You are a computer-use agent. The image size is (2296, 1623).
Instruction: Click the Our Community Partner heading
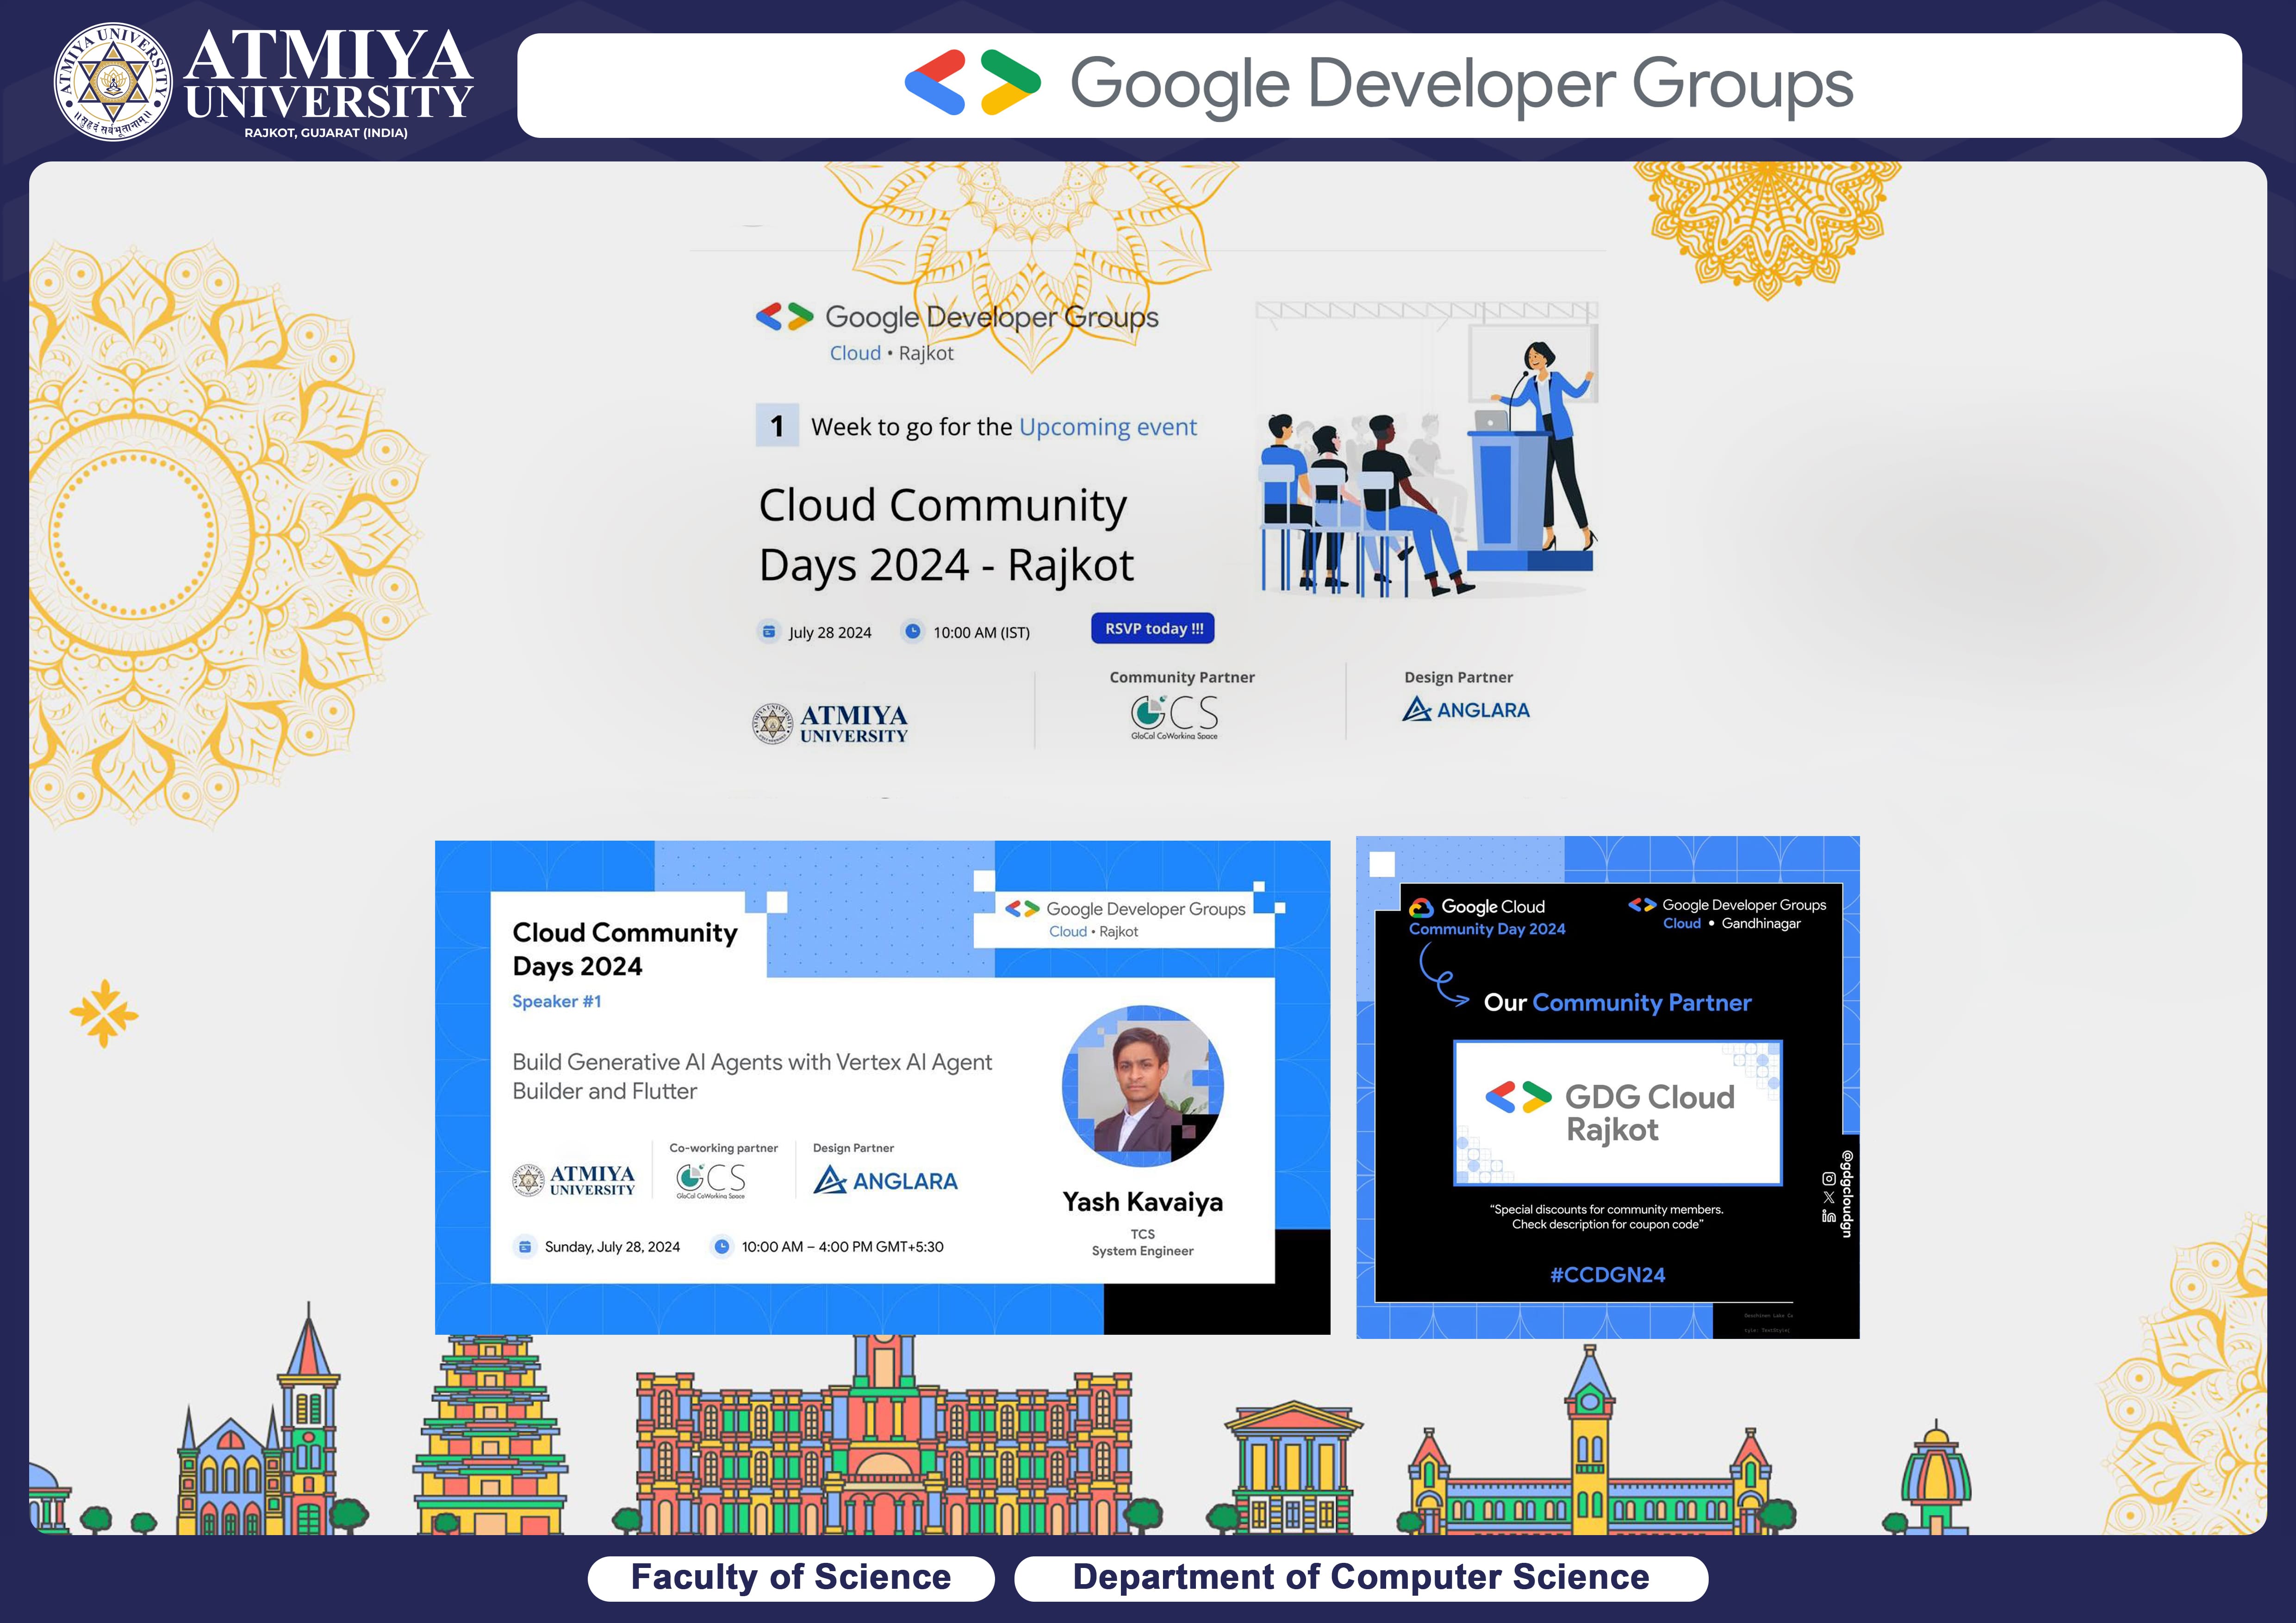click(x=1618, y=1003)
